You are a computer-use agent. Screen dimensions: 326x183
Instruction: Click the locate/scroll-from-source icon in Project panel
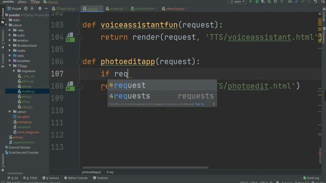point(25,9)
